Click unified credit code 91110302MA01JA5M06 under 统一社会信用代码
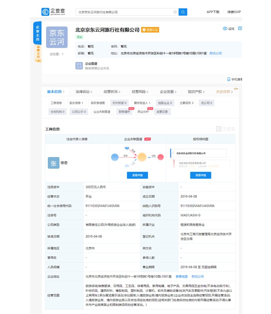 (x=103, y=206)
